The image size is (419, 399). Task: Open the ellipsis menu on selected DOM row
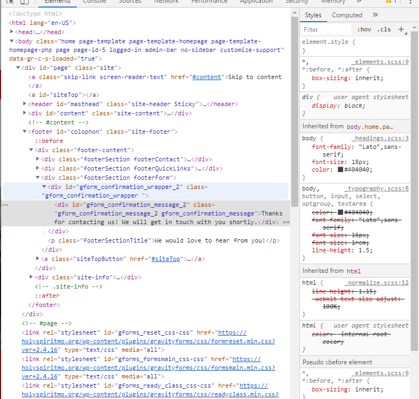tap(5, 206)
